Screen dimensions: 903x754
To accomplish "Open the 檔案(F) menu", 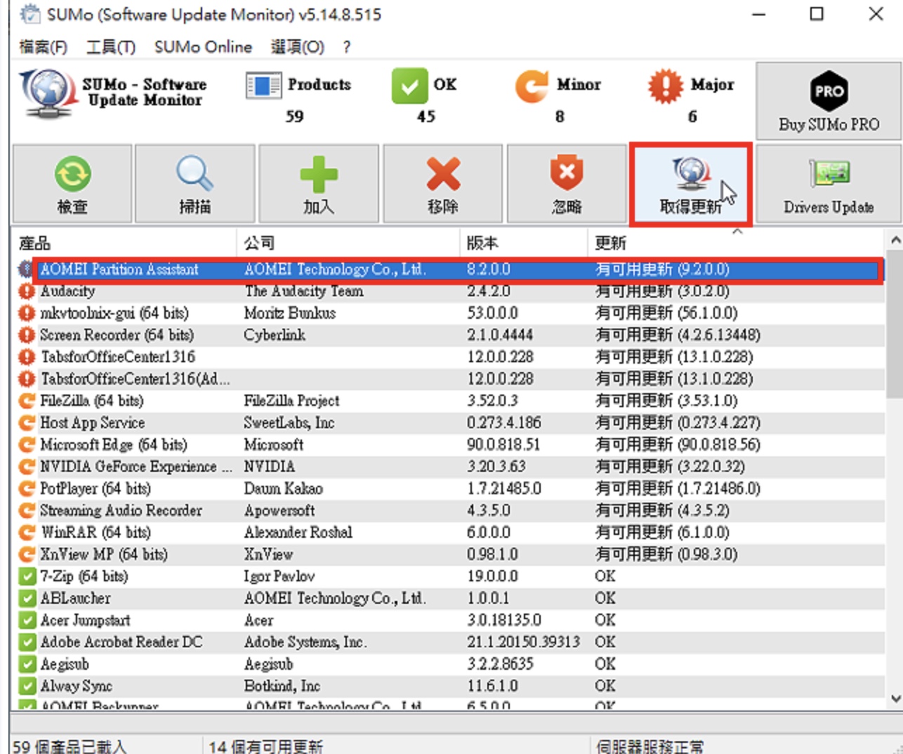I will [x=44, y=47].
